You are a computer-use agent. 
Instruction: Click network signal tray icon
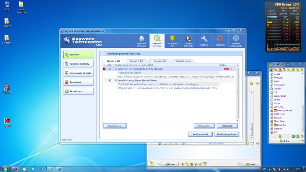(283, 169)
